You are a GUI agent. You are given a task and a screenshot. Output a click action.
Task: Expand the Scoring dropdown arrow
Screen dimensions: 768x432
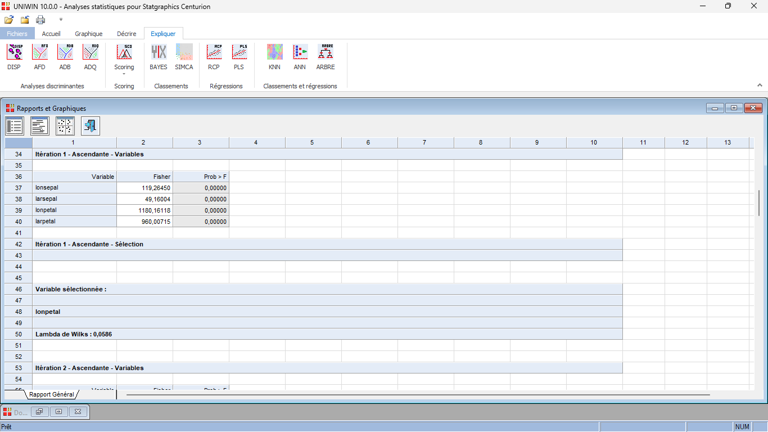[124, 74]
